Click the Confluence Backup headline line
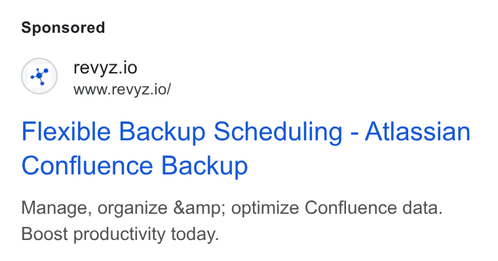Image resolution: width=498 pixels, height=261 pixels. tap(134, 166)
